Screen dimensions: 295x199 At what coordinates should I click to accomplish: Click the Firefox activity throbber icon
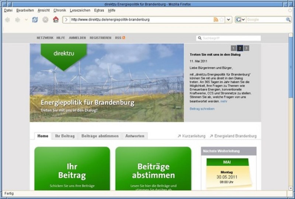(x=290, y=11)
